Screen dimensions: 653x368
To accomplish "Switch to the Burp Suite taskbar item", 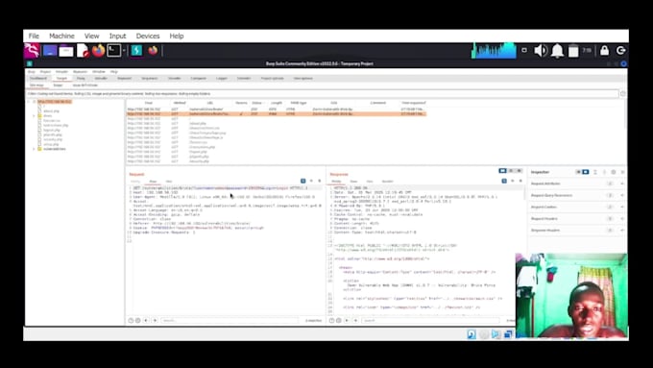I will tap(136, 50).
